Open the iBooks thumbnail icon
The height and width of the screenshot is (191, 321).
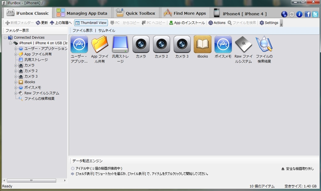pos(203,44)
